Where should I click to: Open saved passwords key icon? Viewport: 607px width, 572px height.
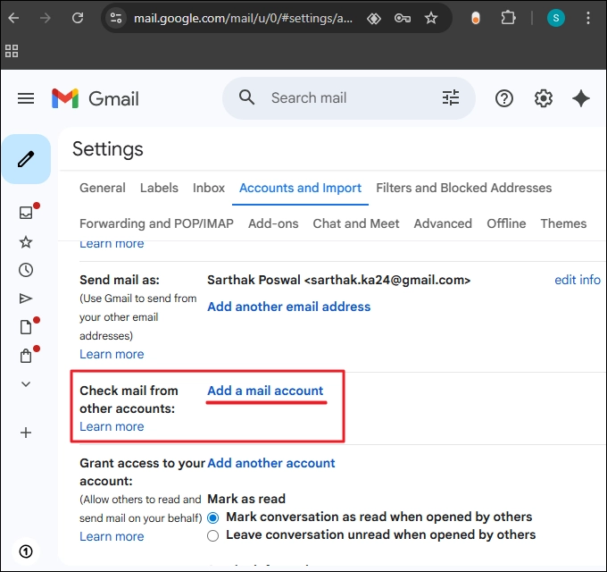403,18
